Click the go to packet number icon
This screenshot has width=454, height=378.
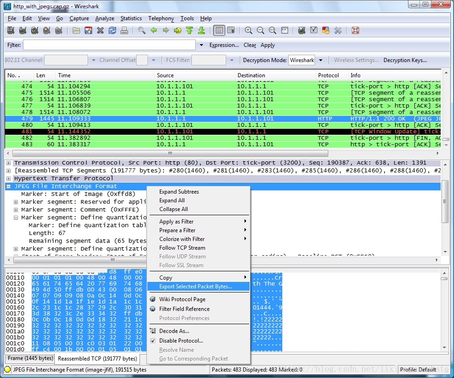(x=177, y=30)
